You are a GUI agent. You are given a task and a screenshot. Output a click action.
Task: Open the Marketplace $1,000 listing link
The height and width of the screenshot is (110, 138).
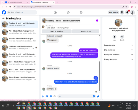(x=57, y=28)
